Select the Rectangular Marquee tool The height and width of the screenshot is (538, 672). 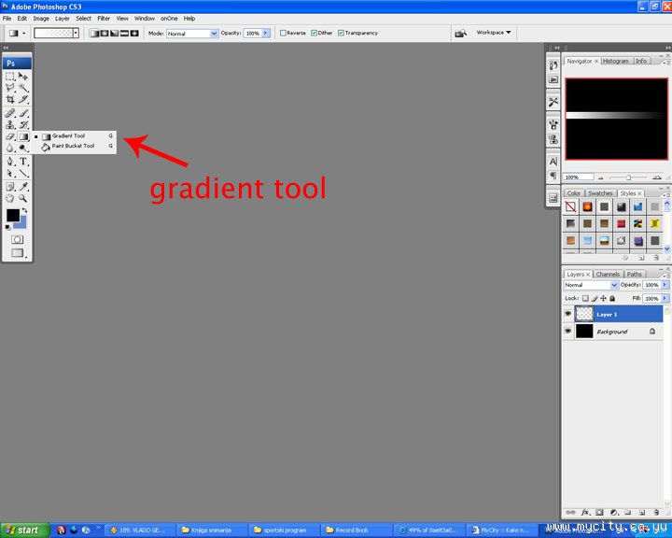pos(10,77)
